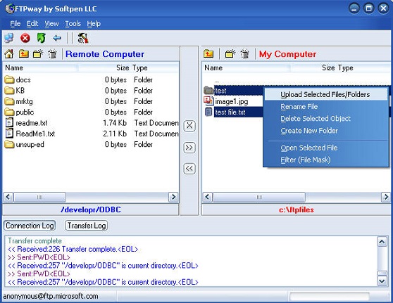Show the Transfer Log
Viewport: 393px width, 303px height.
pyautogui.click(x=87, y=226)
